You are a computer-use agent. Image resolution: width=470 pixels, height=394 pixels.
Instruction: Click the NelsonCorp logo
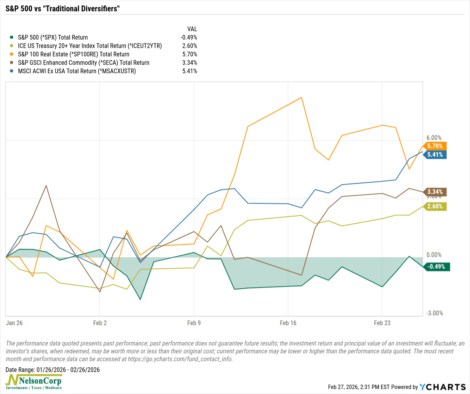point(34,381)
